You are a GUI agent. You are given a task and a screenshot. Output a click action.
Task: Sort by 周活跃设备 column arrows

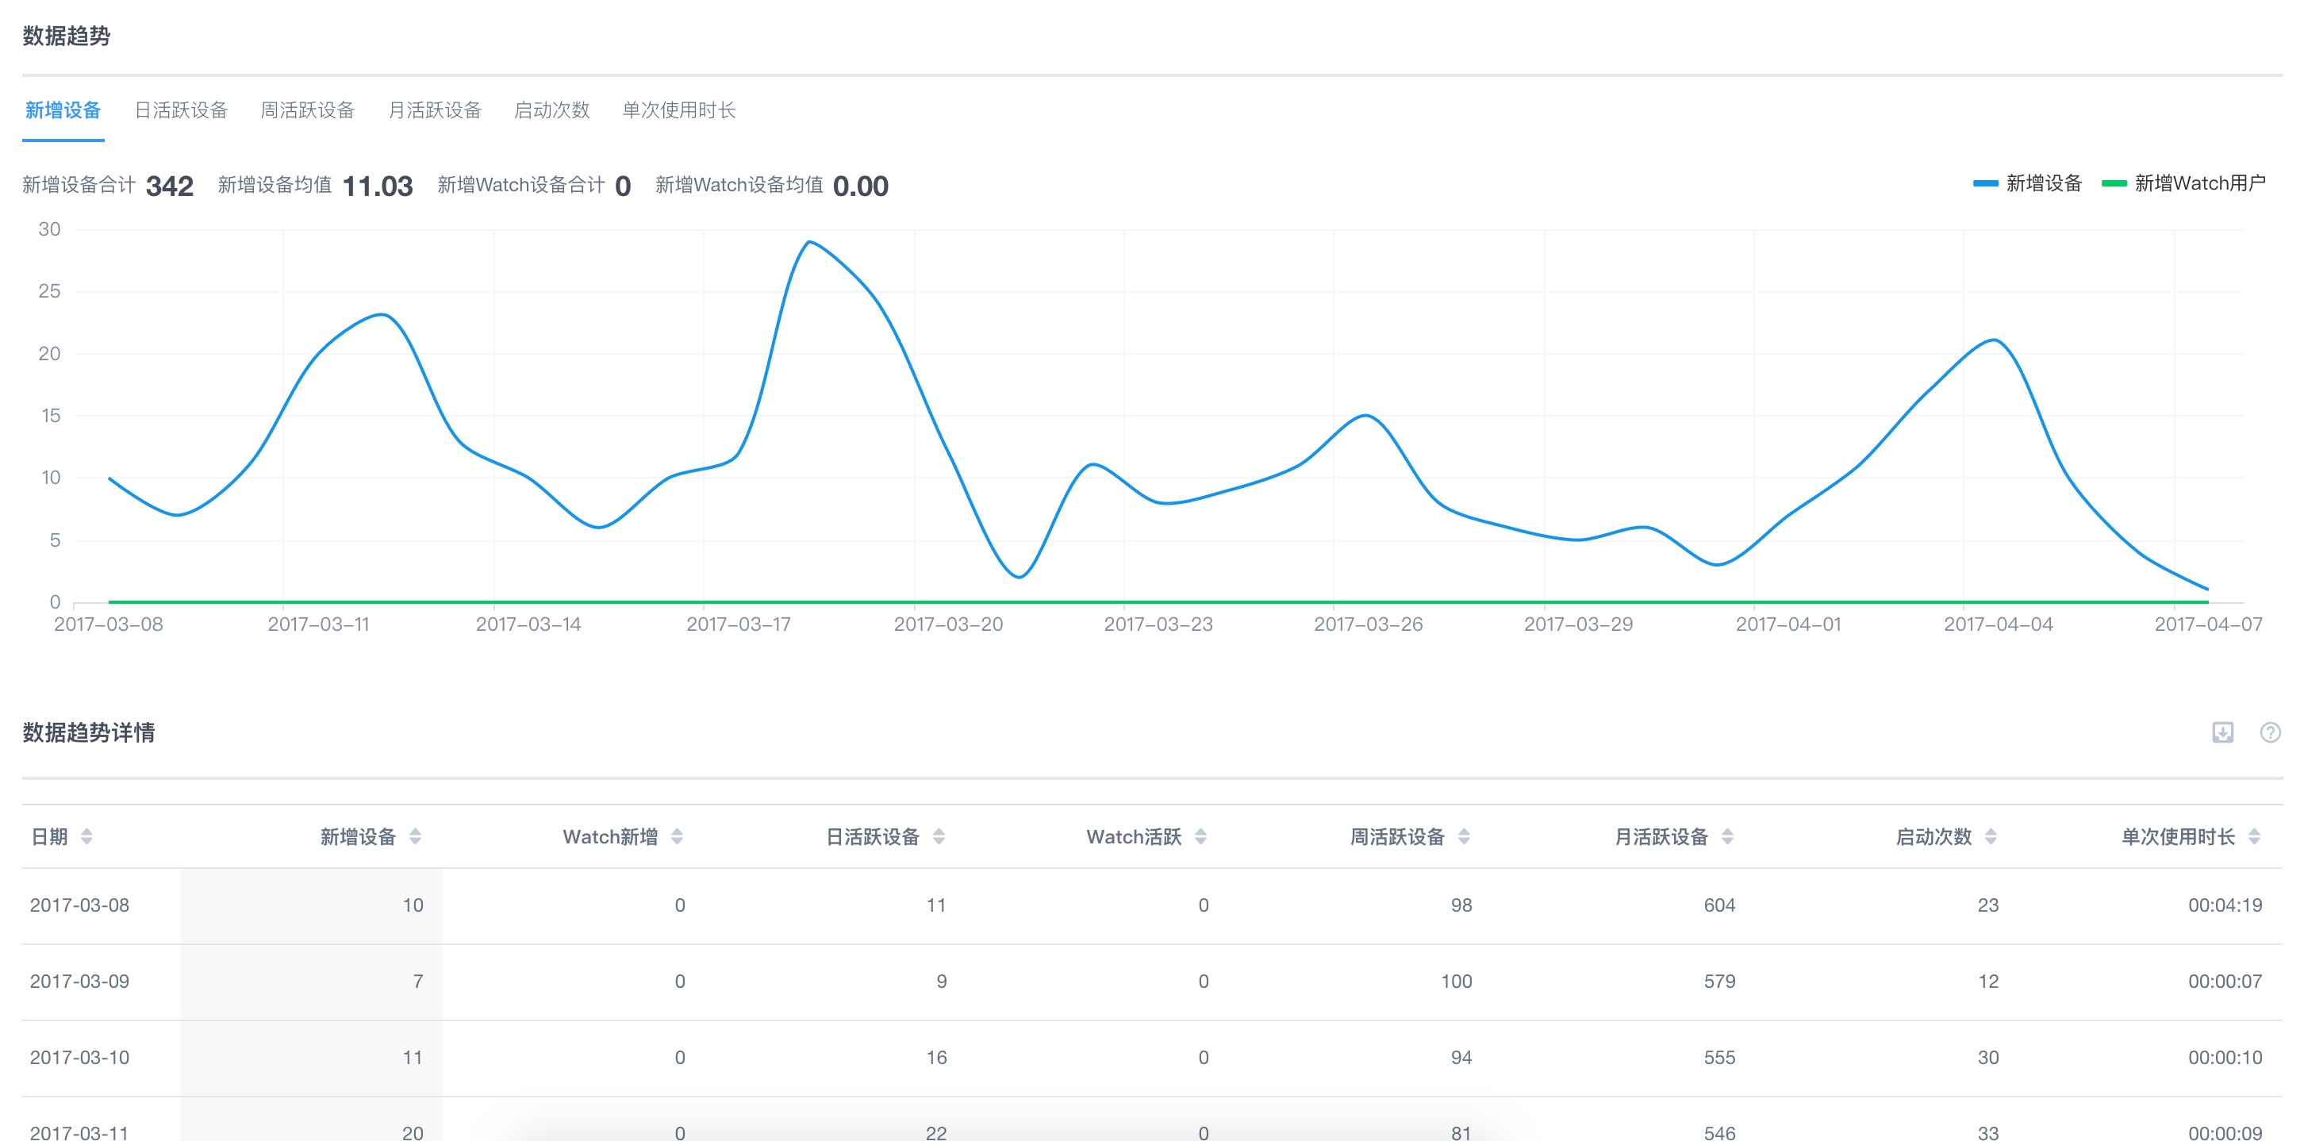[1464, 836]
